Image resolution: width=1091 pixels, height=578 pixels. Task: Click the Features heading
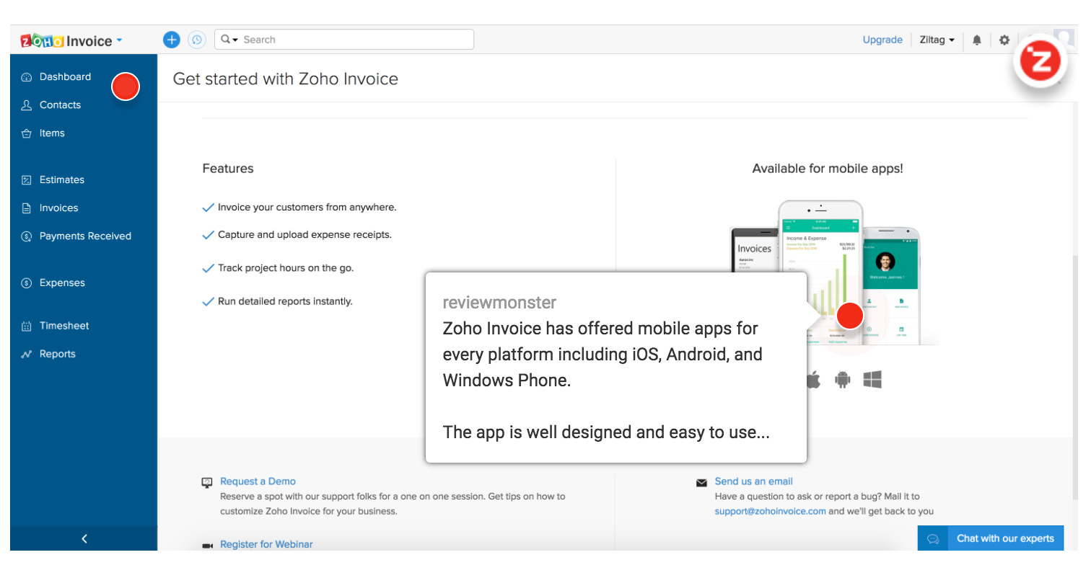pos(228,169)
